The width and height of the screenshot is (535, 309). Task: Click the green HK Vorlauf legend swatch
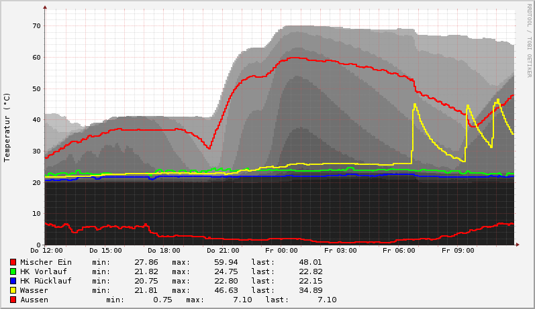13,271
